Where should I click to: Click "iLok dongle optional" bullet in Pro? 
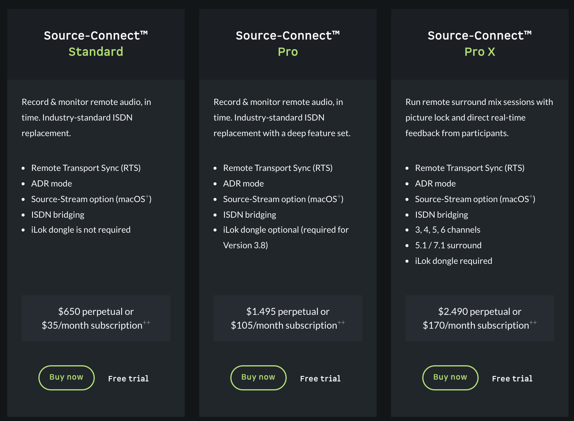286,230
